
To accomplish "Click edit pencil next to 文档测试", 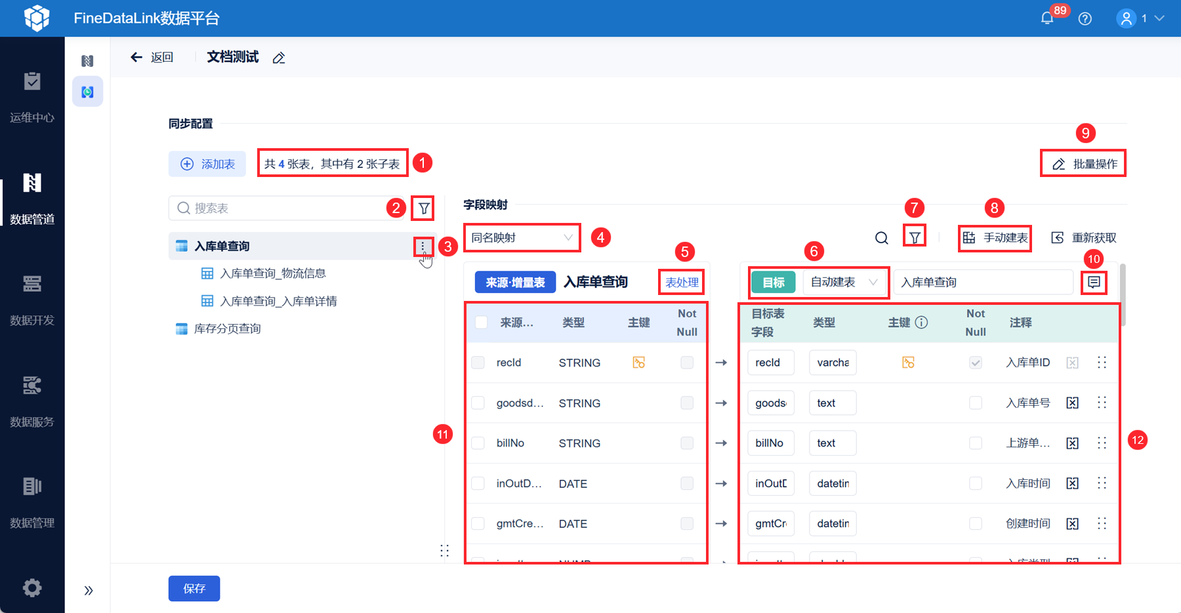I will pos(279,58).
